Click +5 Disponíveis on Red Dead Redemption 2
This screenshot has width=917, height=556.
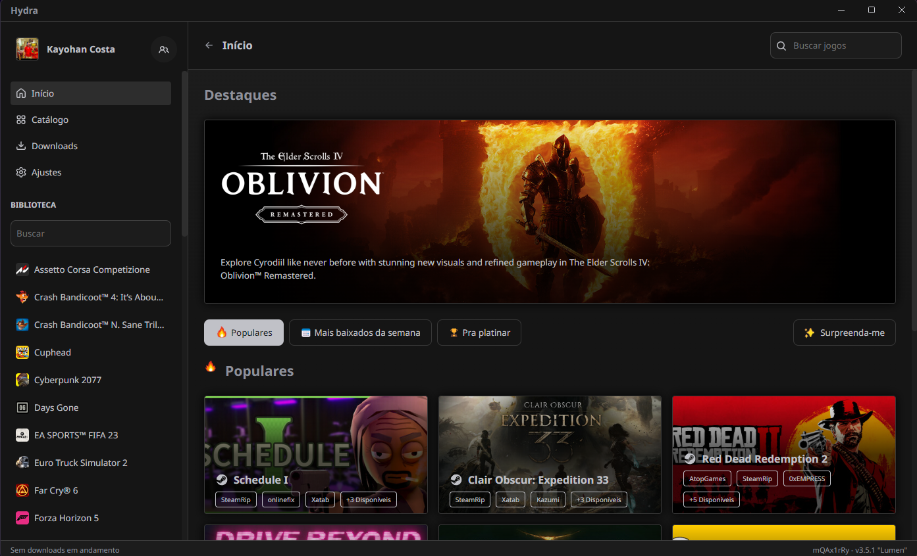pos(712,499)
